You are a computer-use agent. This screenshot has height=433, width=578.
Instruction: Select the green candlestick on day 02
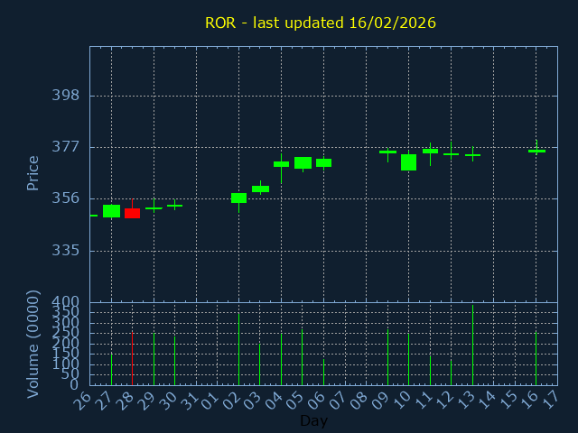click(x=238, y=198)
